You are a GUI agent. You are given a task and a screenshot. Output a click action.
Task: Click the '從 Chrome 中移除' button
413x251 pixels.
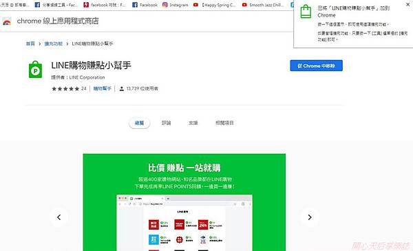click(317, 66)
